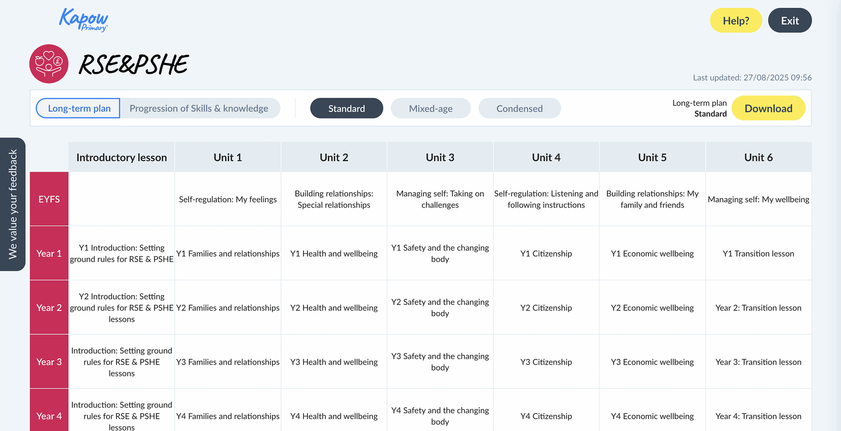
Task: Open EYFS Self-regulation: My feelings unit
Action: coord(228,199)
